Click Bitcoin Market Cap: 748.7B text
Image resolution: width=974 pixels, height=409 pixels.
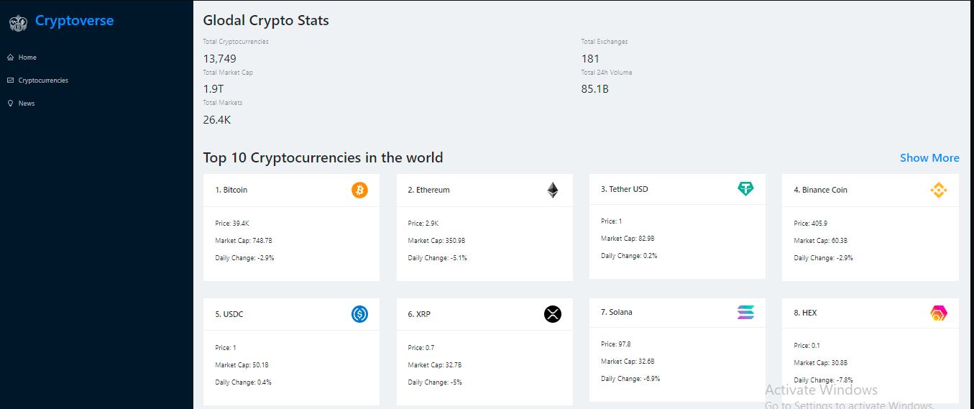[244, 241]
